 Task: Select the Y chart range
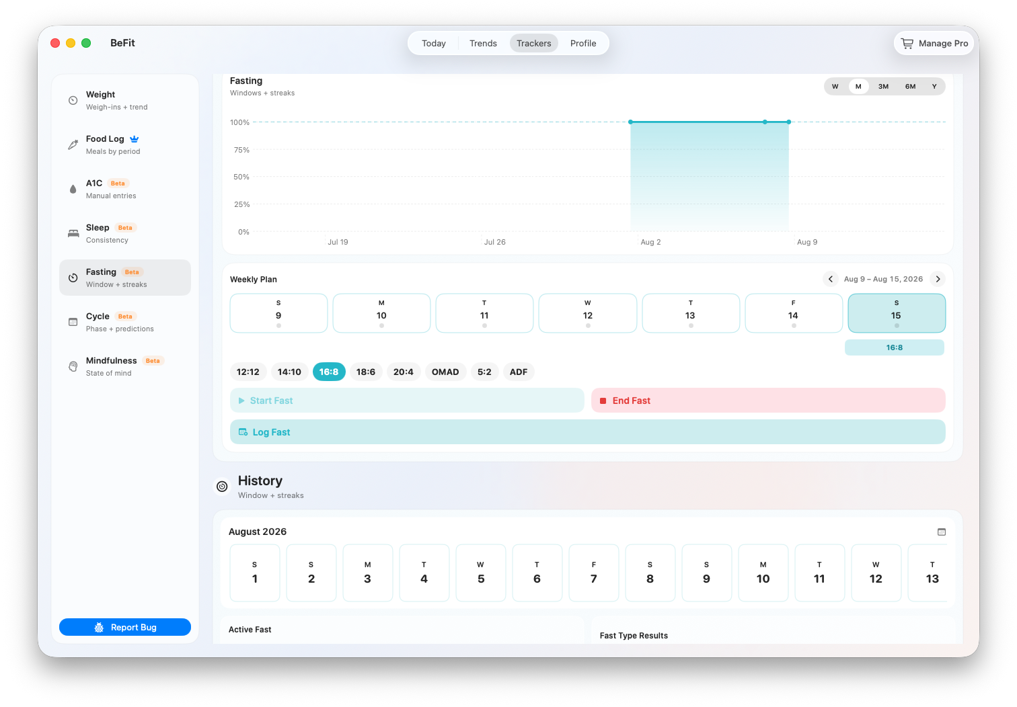[934, 87]
